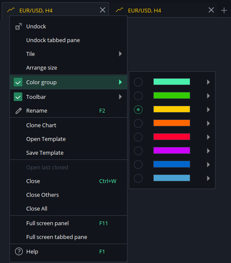Close the first EUR/USD, H4 tab
This screenshot has height=263, width=231.
click(103, 10)
